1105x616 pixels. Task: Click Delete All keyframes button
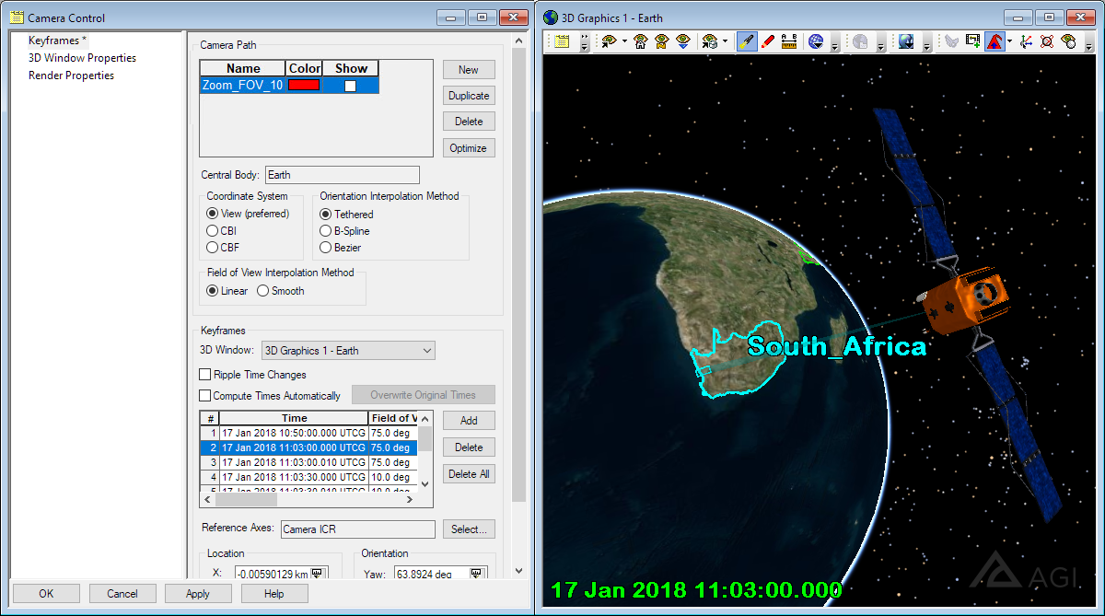click(469, 474)
